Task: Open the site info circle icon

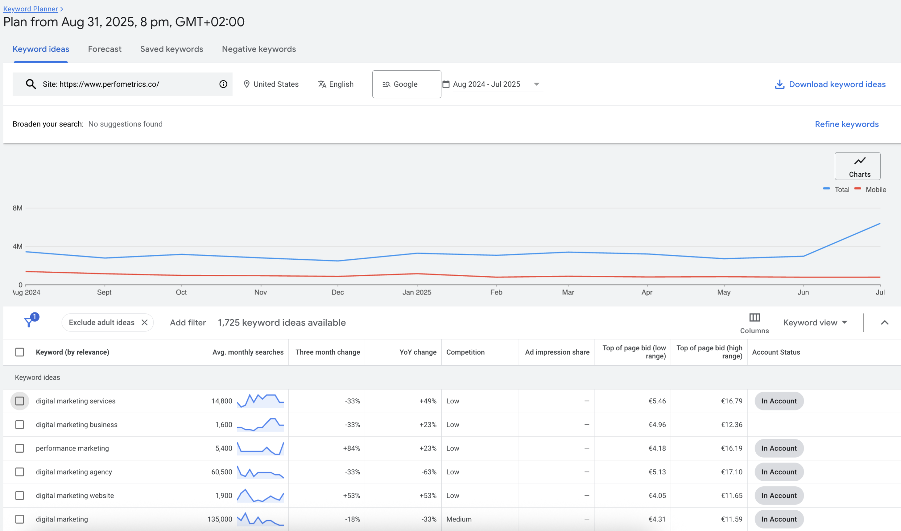Action: pyautogui.click(x=223, y=84)
